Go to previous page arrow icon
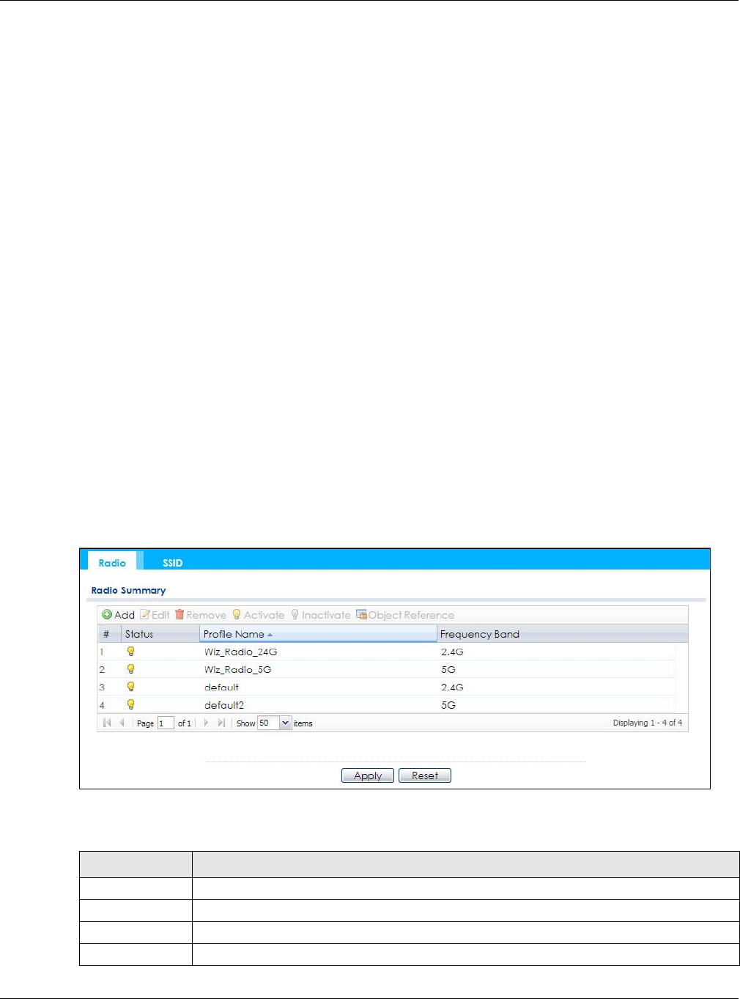Viewport: 740px width, 999px height. click(122, 723)
